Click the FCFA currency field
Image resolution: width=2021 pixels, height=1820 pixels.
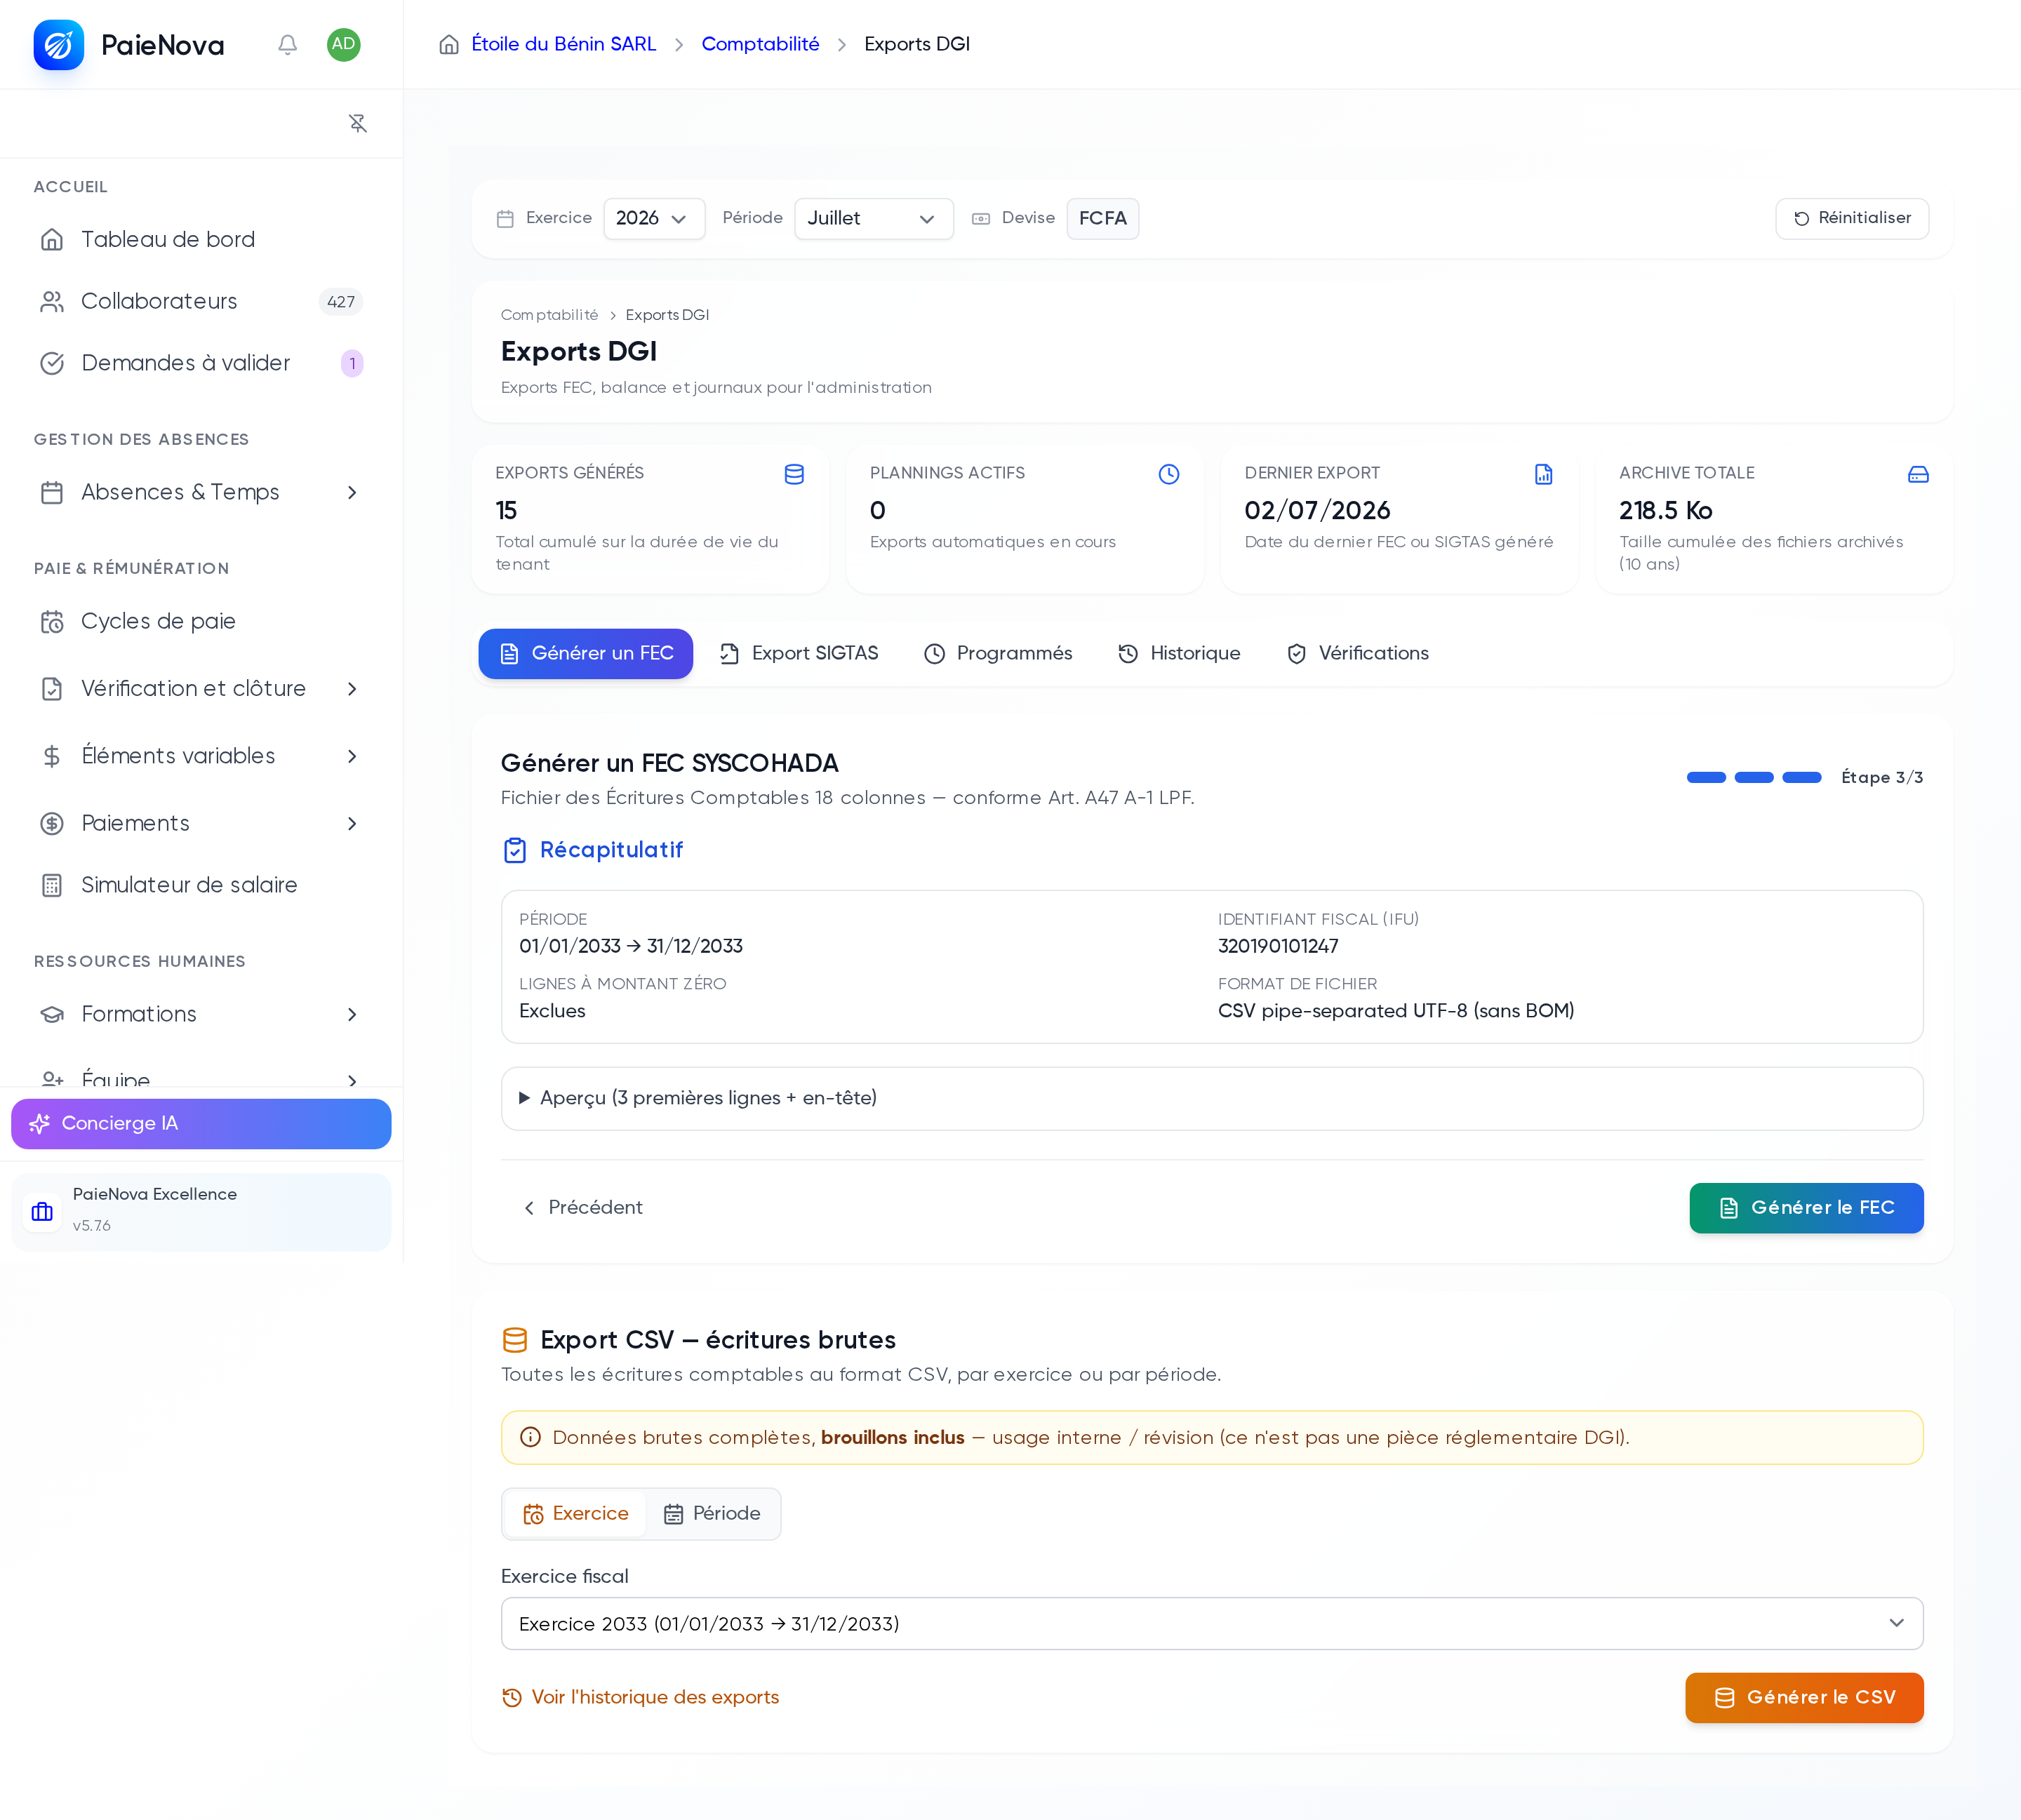(1102, 219)
